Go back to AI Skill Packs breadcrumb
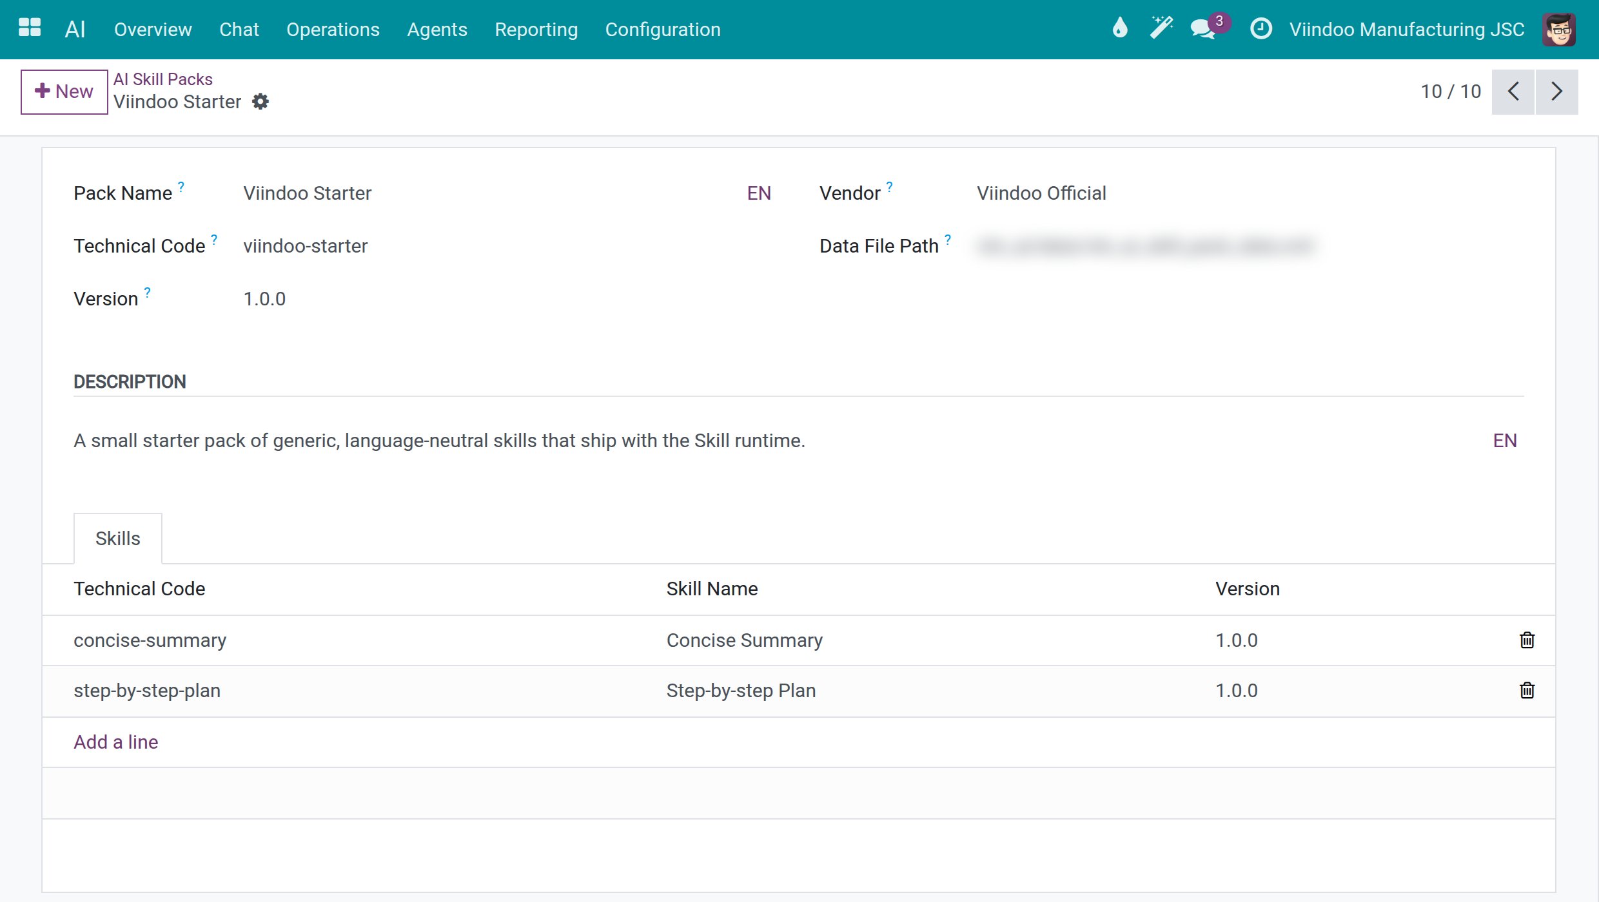 pos(163,79)
